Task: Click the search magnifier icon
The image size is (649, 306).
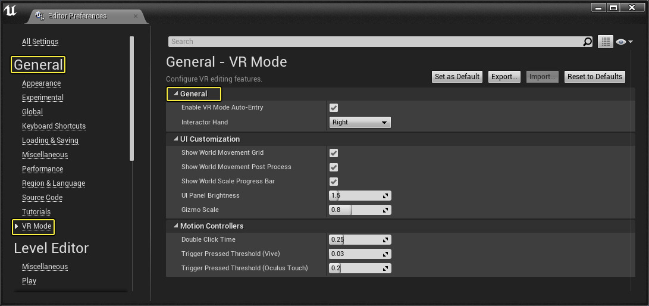Action: click(587, 42)
